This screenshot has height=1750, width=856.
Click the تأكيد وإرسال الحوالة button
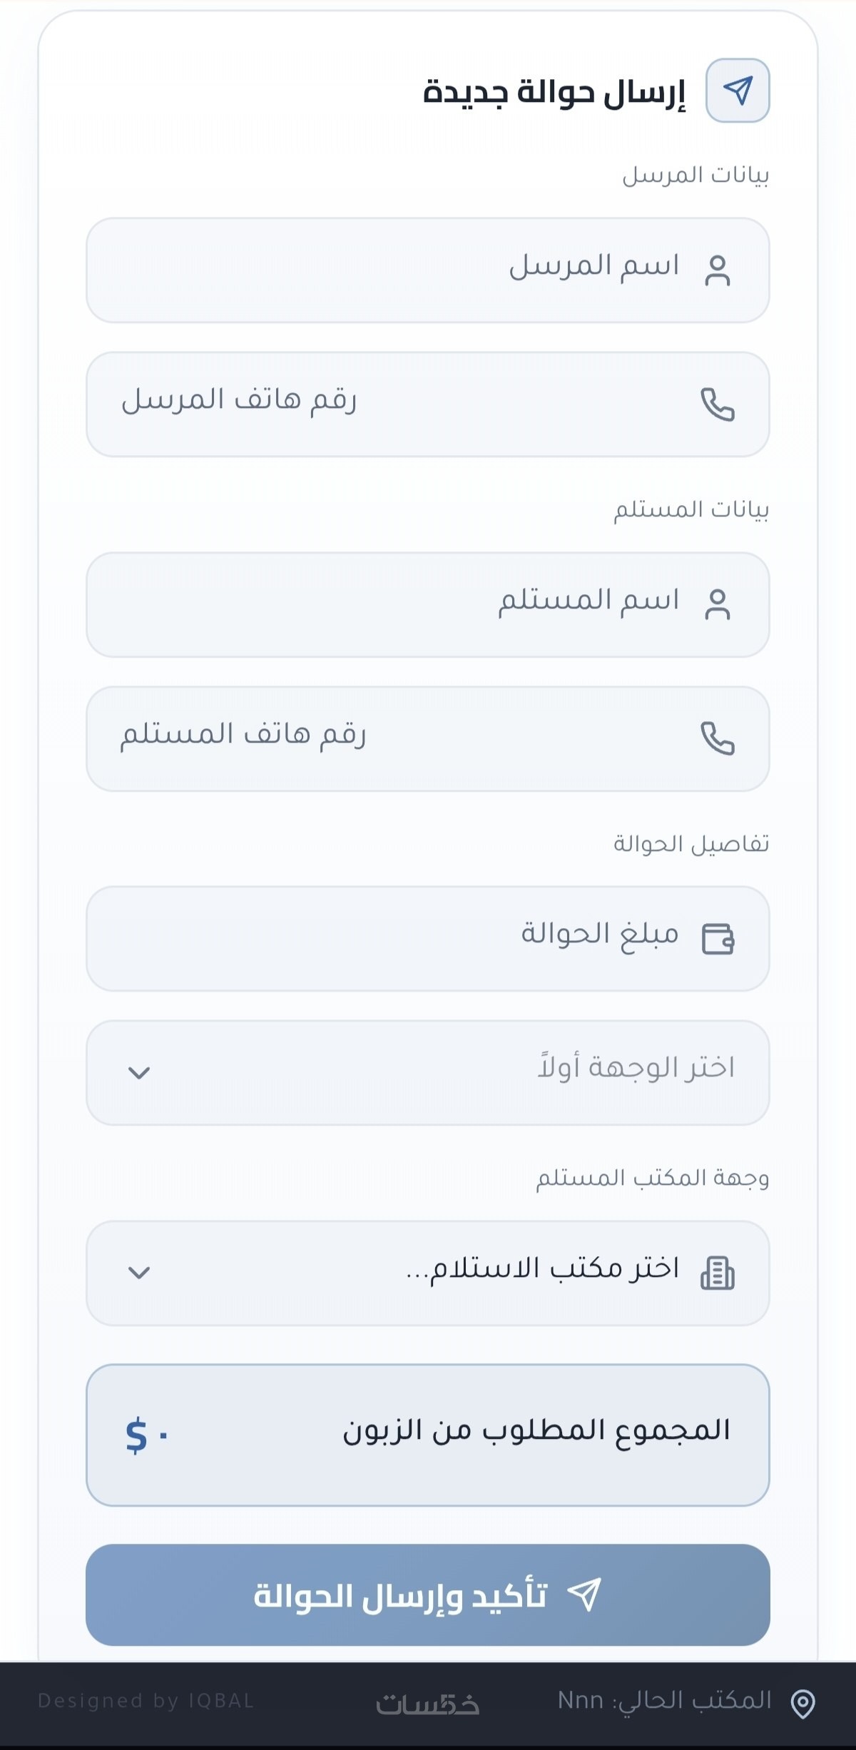click(x=428, y=1595)
